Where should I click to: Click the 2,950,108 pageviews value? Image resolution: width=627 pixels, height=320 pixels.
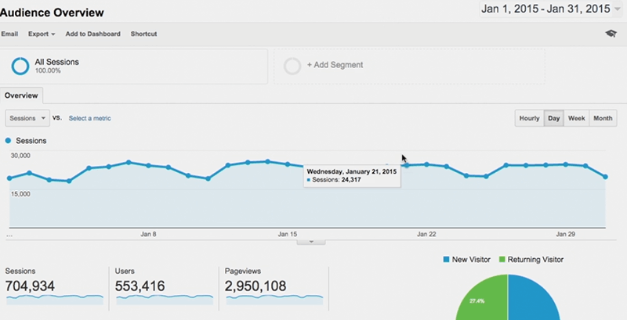[x=256, y=286]
